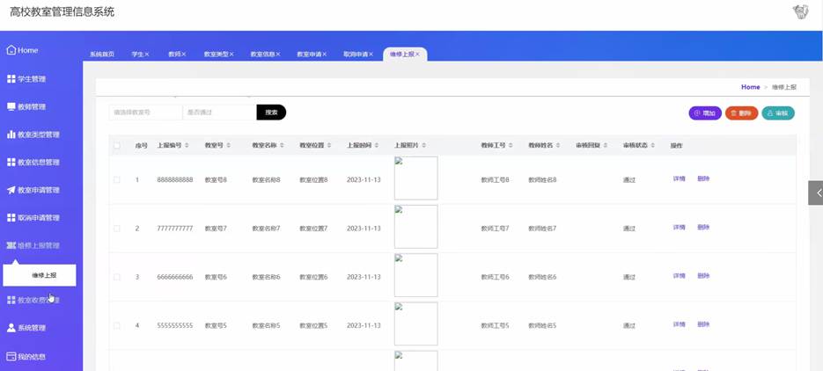Open 详情 for row 教室号8
Viewport: 823px width, 371px height.
pyautogui.click(x=680, y=178)
